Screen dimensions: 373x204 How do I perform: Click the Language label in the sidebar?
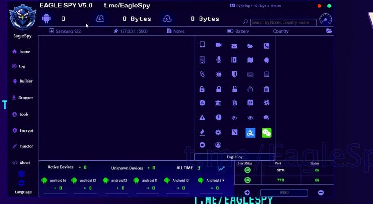pyautogui.click(x=23, y=192)
